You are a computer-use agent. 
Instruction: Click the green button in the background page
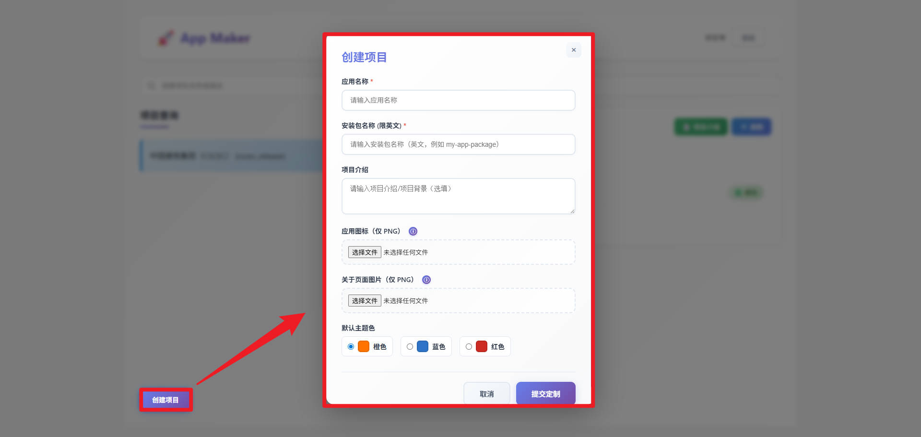(701, 127)
